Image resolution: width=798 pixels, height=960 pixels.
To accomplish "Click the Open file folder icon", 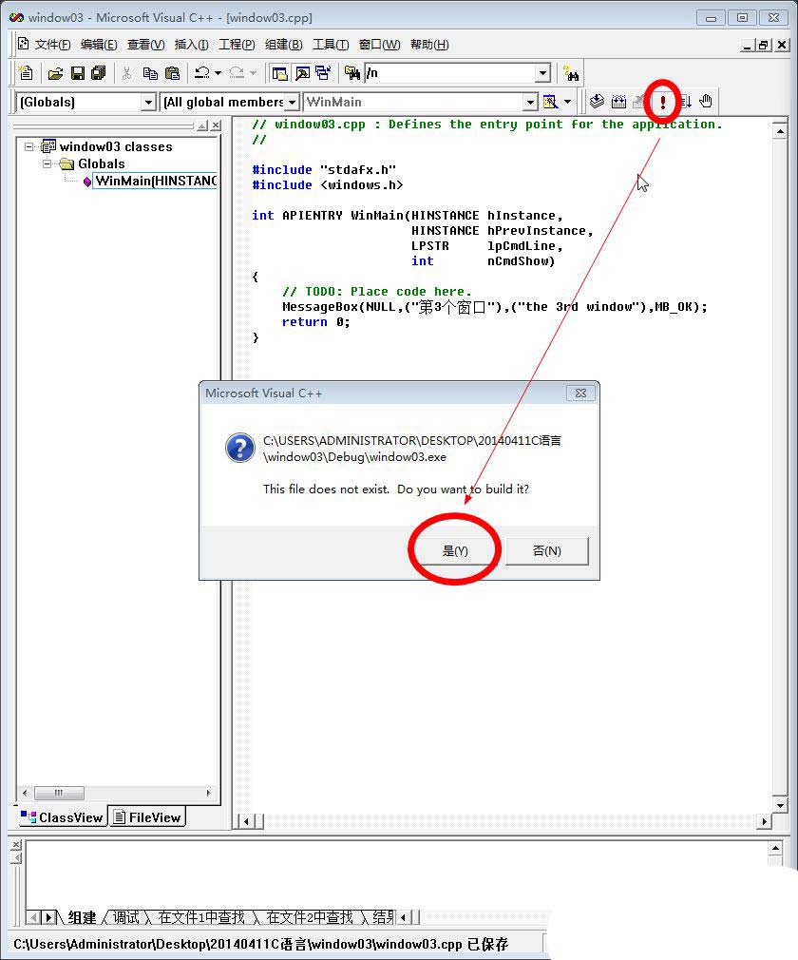I will pos(55,73).
